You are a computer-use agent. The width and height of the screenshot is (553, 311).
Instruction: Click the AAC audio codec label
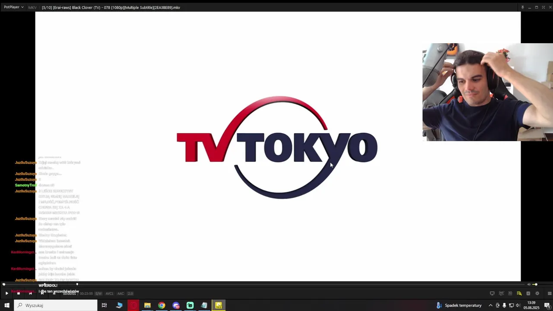[x=121, y=294]
